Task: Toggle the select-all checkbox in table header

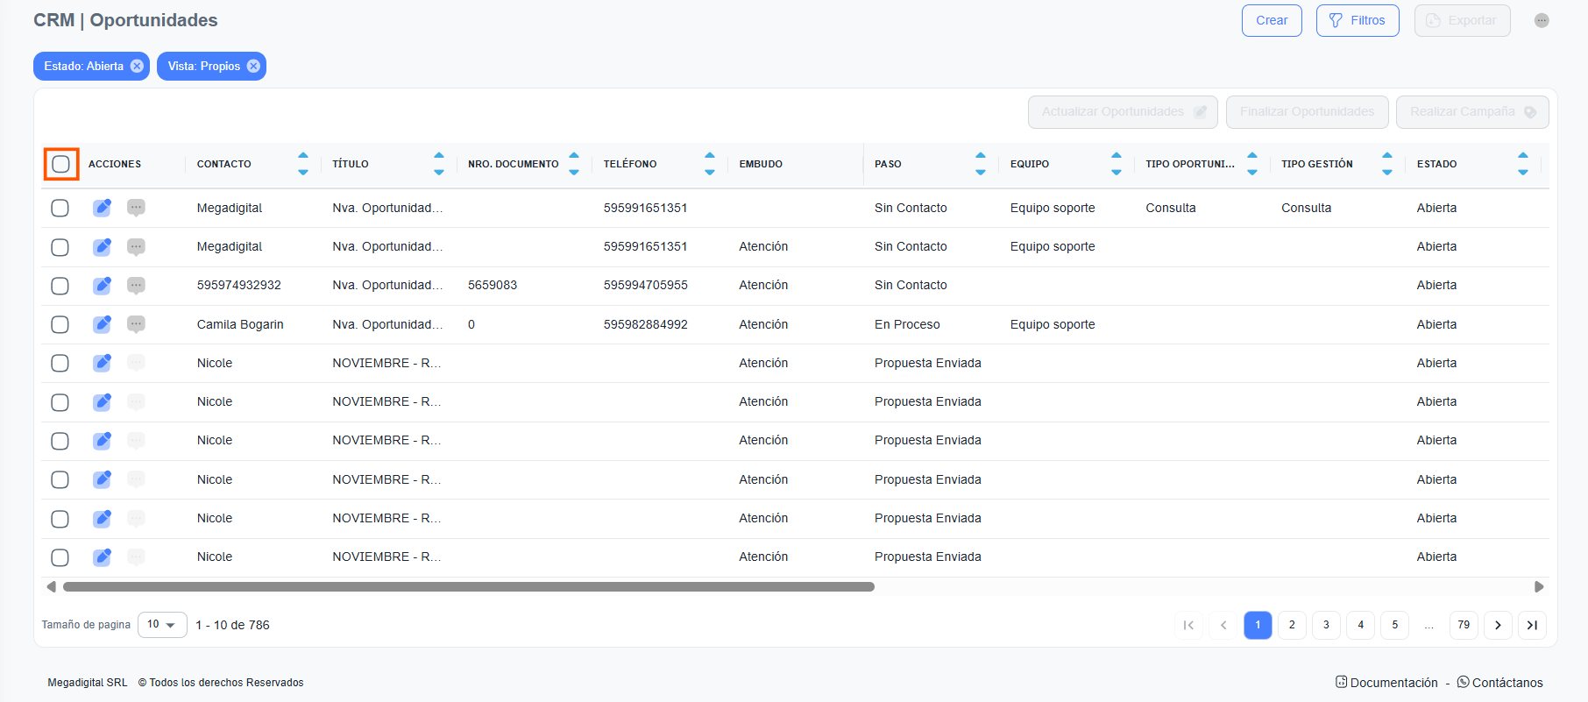Action: (x=60, y=164)
